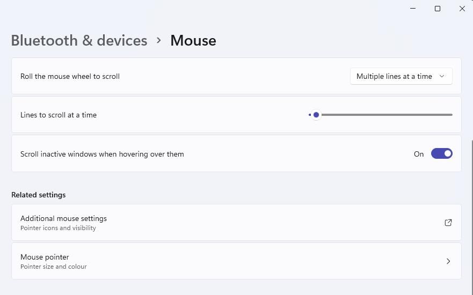Click Pointer size and colour description
This screenshot has width=473, height=295.
53,267
